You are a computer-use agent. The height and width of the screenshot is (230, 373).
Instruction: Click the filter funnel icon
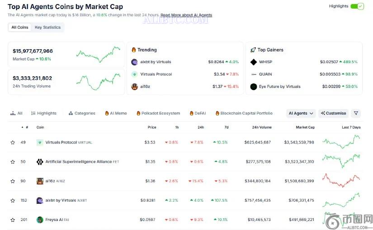[356, 113]
